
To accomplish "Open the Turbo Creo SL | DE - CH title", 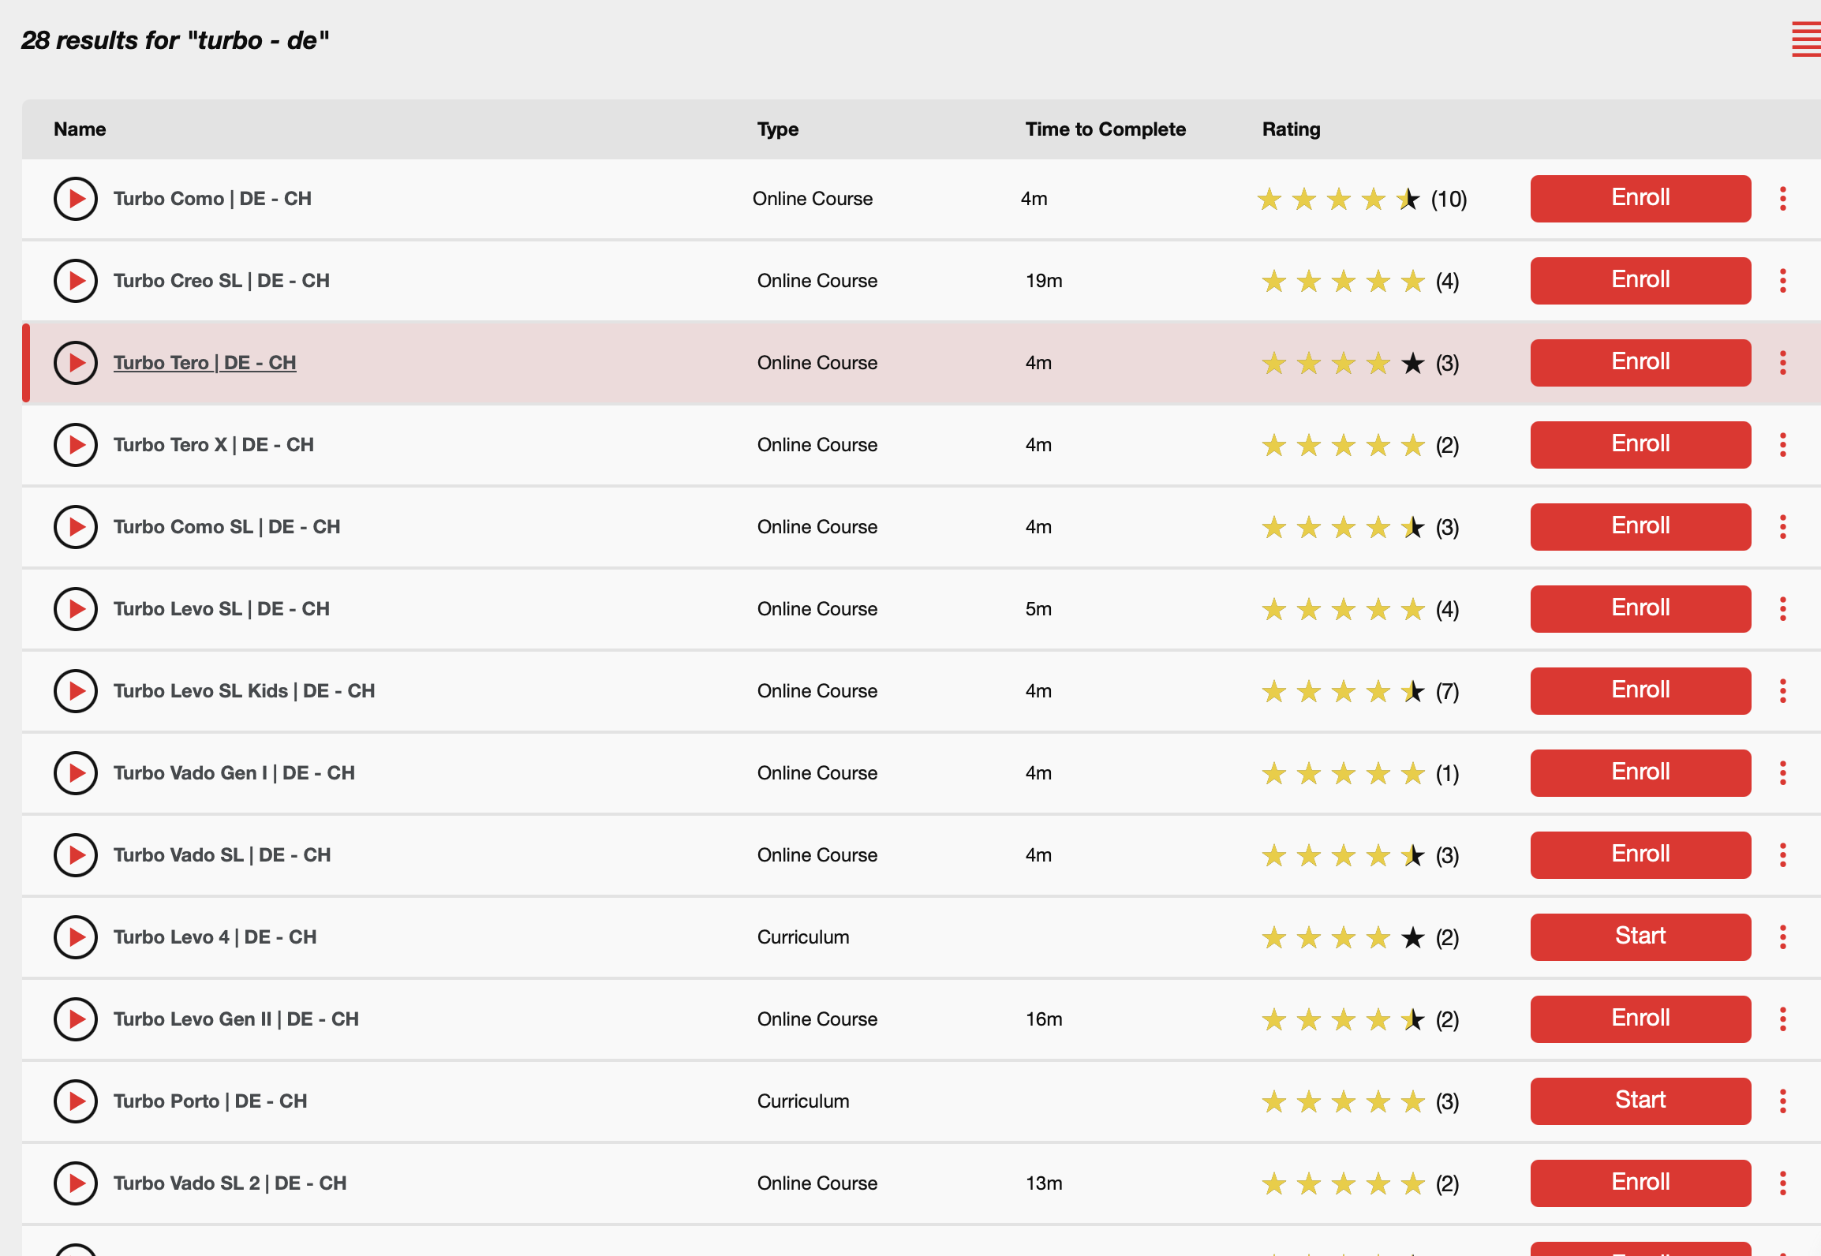I will pos(221,281).
